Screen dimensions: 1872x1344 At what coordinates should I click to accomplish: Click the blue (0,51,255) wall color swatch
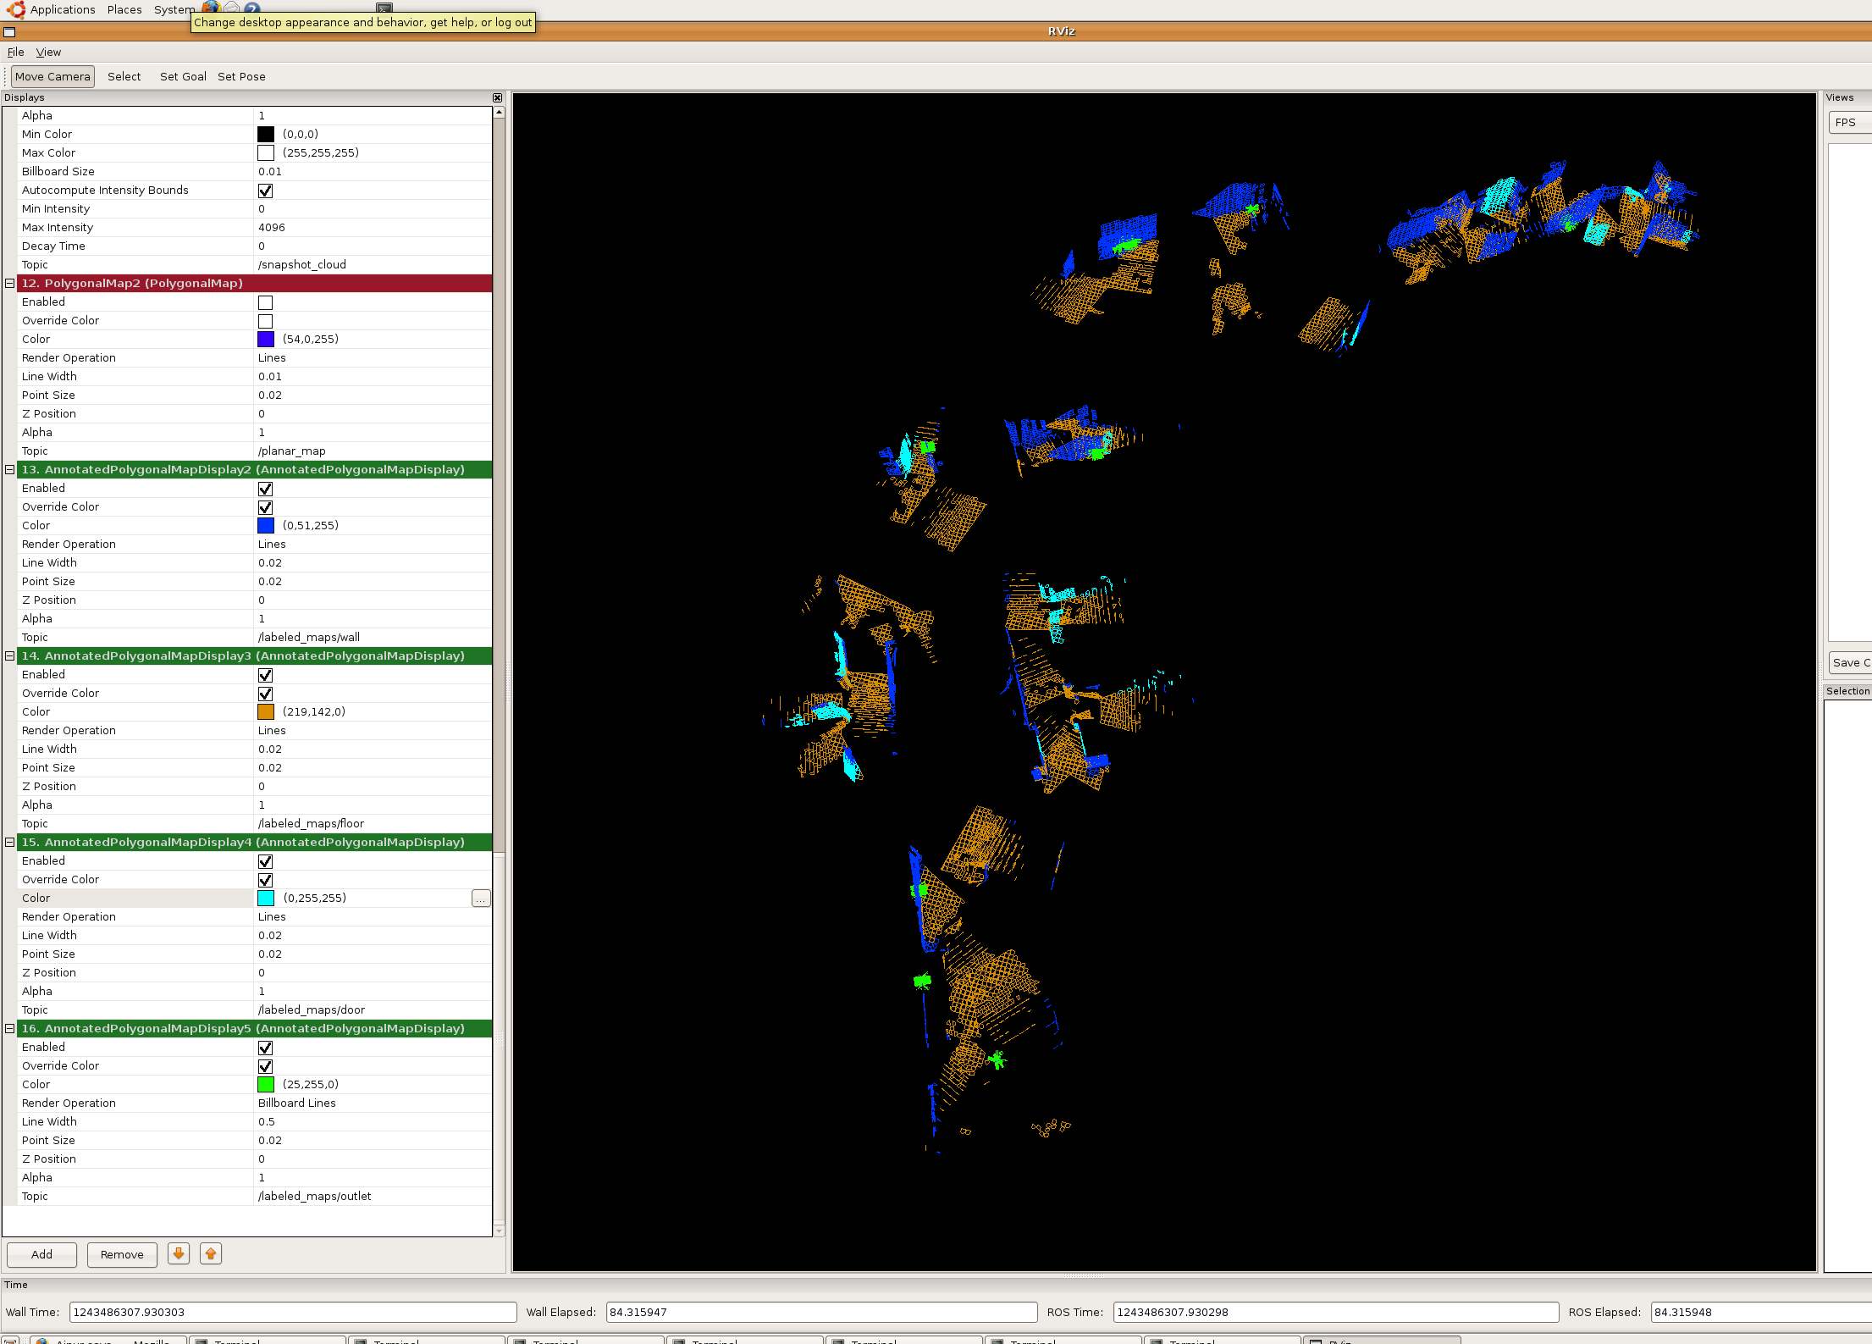(265, 525)
